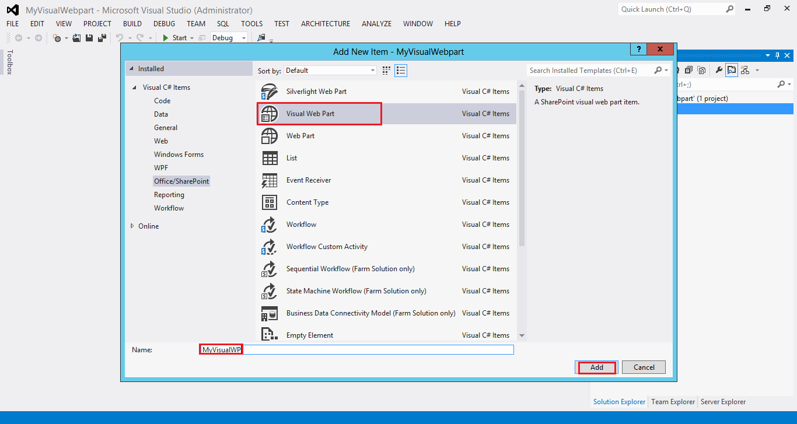Click the template list scroll down arrow

pyautogui.click(x=522, y=335)
